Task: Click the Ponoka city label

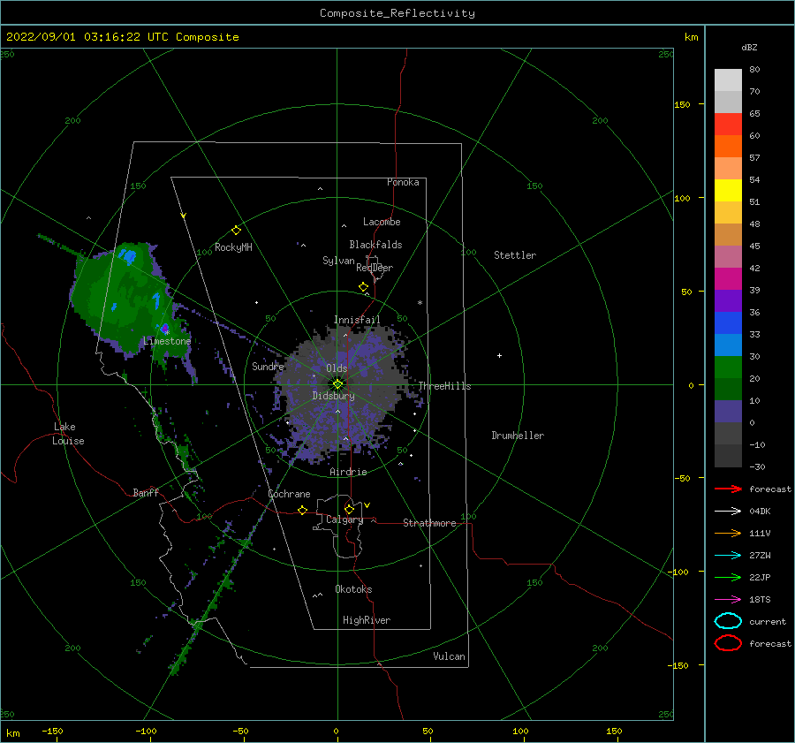Action: 403,182
